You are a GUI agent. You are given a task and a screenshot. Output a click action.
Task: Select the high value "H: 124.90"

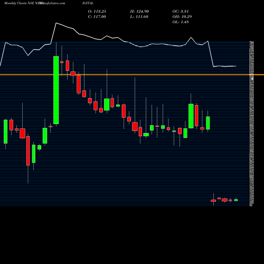pyautogui.click(x=139, y=12)
